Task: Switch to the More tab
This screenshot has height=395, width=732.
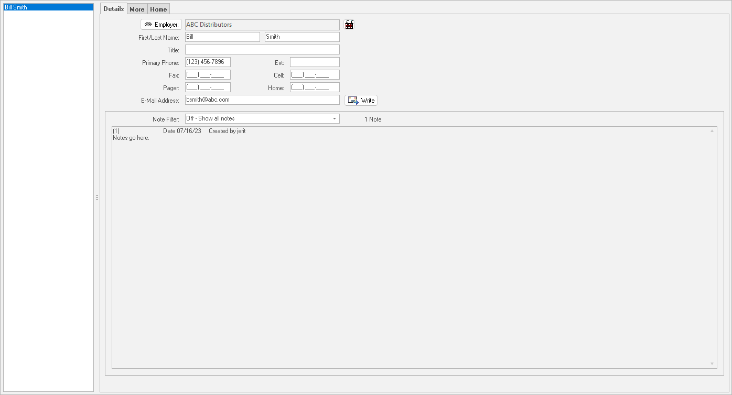Action: pos(137,9)
